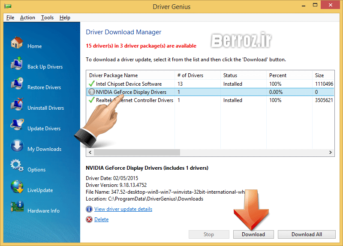Select Intel Chipset Device Software row
Viewport: 343px width, 246px height.
(129, 84)
